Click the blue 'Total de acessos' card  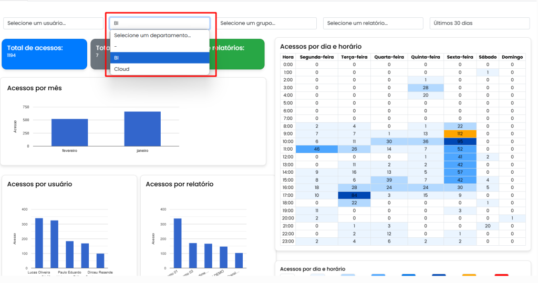(44, 54)
